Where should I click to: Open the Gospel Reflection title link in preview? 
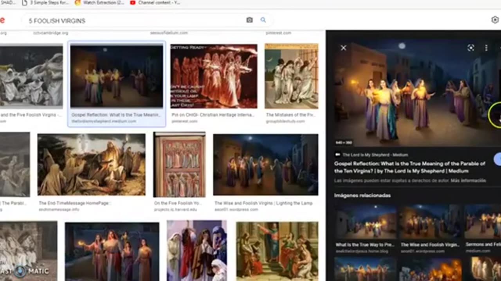[x=410, y=167]
